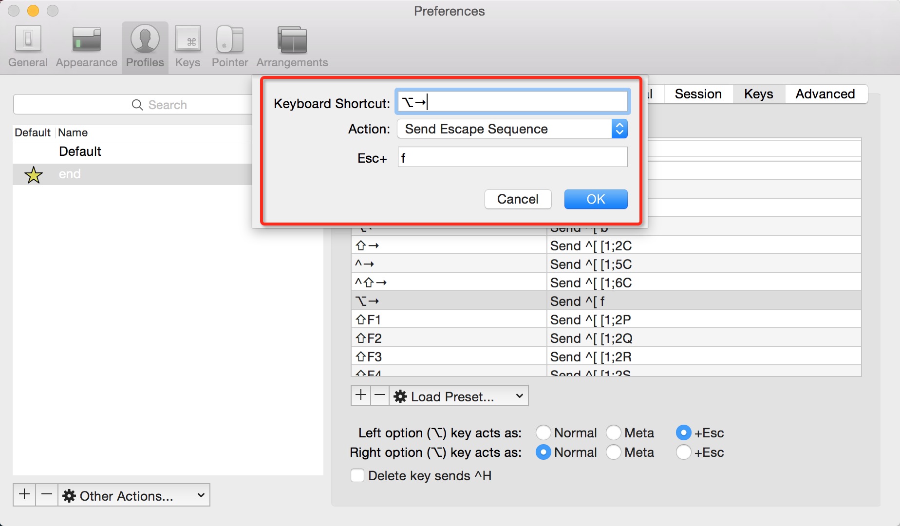Viewport: 900px width, 526px height.
Task: Click the plus button to add key mapping
Action: [361, 395]
